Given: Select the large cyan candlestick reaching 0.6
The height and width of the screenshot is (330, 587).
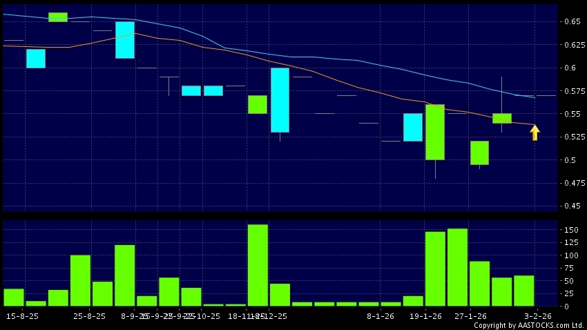Looking at the screenshot, I should coord(280,99).
